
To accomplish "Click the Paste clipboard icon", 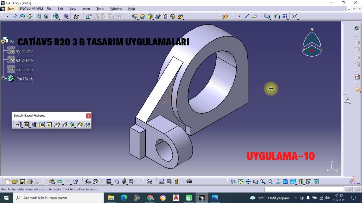I will [52, 182].
